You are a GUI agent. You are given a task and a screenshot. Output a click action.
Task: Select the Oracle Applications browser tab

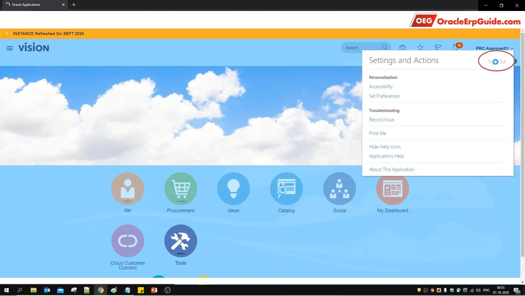34,5
